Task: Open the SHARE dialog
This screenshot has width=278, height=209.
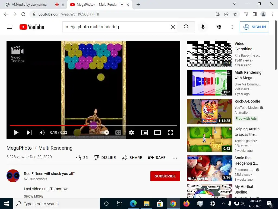Action: coord(132,158)
